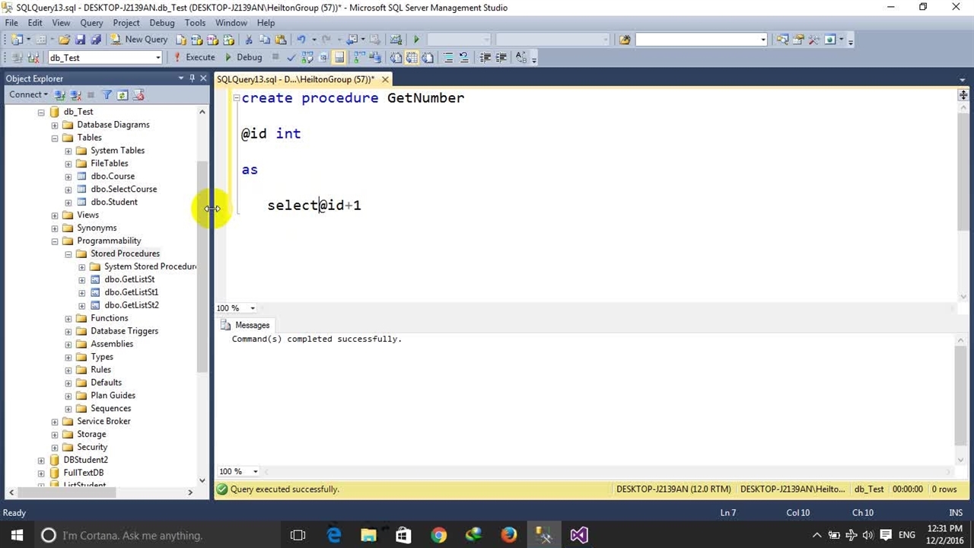974x548 pixels.
Task: Pin the Object Explorer panel with pushpin
Action: coord(192,78)
